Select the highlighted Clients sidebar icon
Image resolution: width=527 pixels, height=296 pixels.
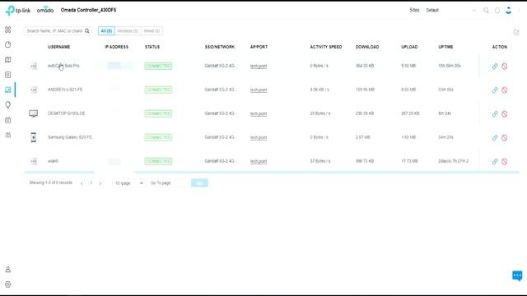click(x=8, y=90)
